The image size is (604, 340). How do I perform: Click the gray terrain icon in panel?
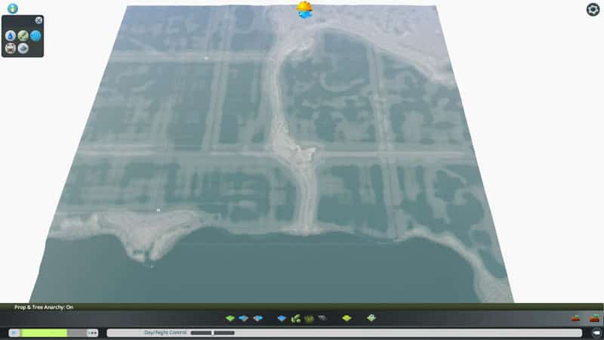(x=23, y=48)
